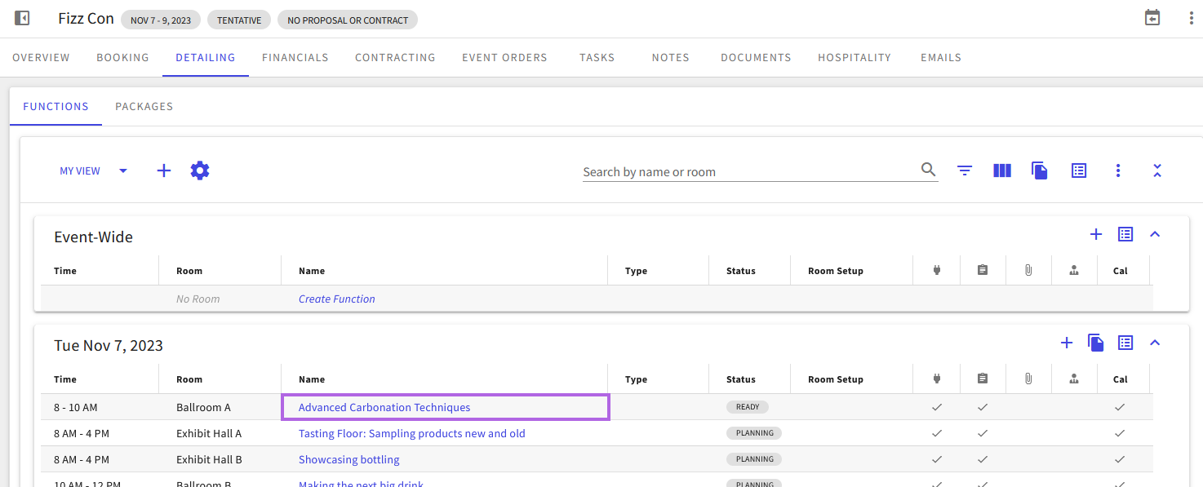Collapse all sections icon
1203x487 pixels.
1157,170
